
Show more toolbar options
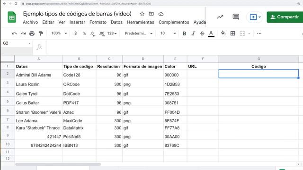(x=259, y=34)
